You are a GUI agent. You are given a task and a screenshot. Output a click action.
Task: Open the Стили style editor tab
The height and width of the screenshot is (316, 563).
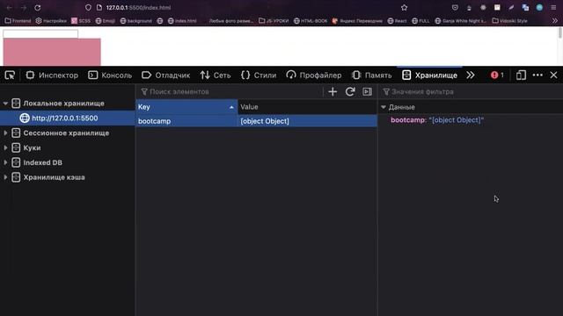(x=259, y=75)
